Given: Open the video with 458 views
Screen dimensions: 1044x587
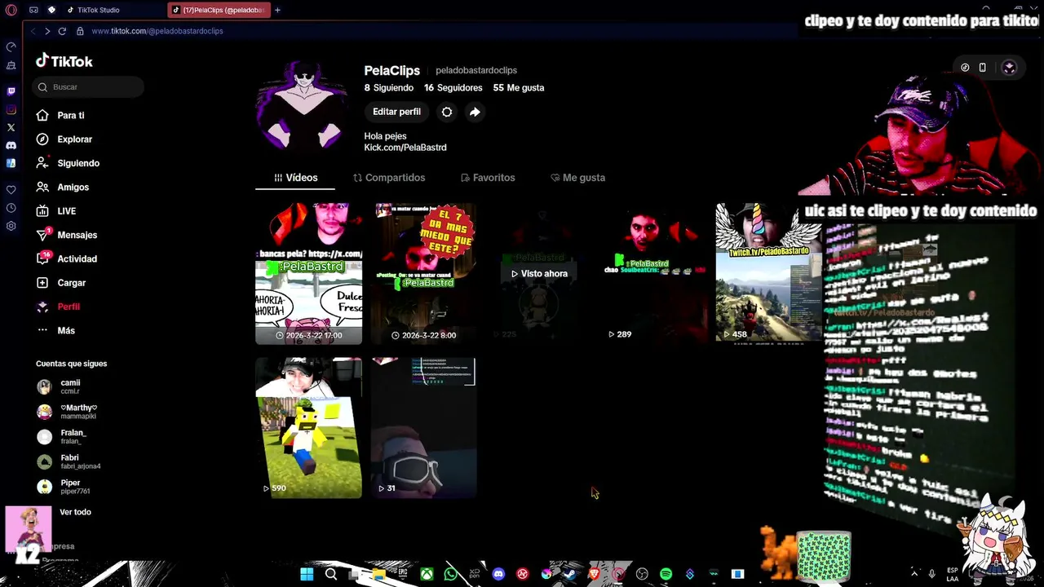Looking at the screenshot, I should 769,273.
